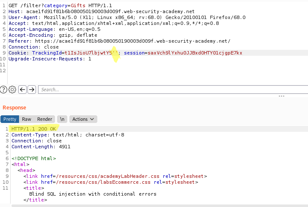
Task: Click the Upgrade-Insecure-Requests header line
Action: [49, 59]
